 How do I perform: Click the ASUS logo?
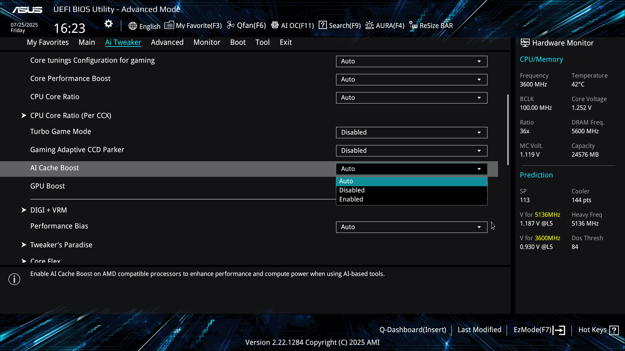pos(27,10)
